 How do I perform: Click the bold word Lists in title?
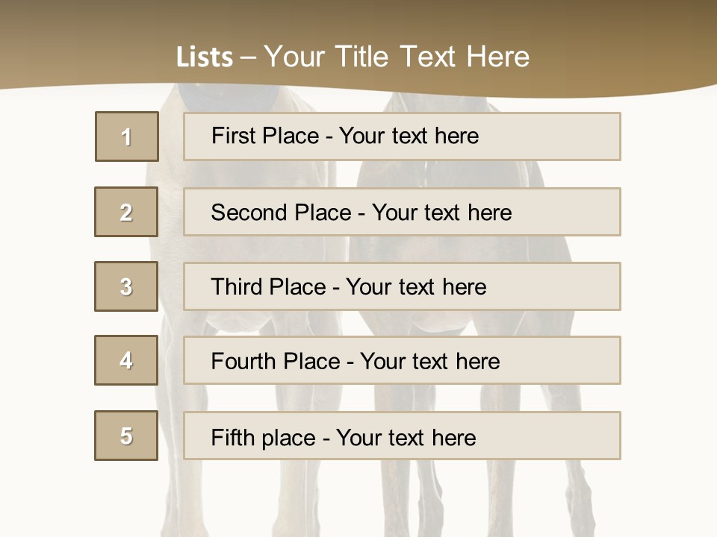click(x=205, y=57)
